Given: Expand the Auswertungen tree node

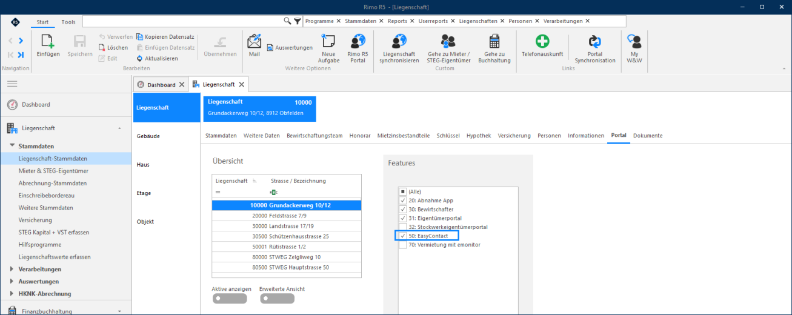Looking at the screenshot, I should (12, 281).
